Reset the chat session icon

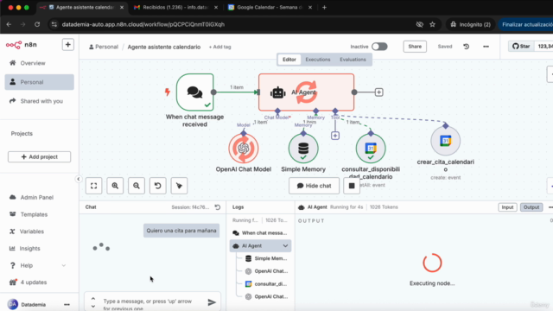click(218, 207)
